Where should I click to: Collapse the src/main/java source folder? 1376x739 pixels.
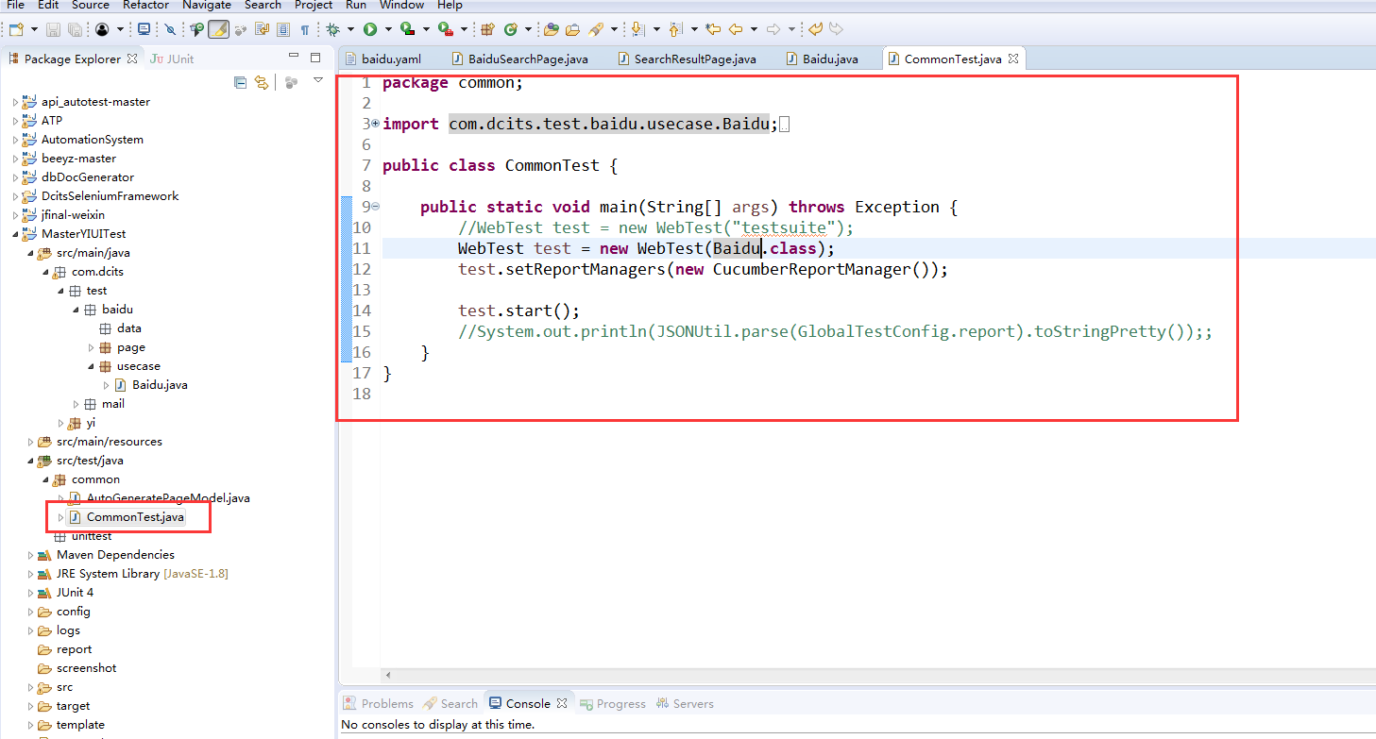click(x=30, y=253)
